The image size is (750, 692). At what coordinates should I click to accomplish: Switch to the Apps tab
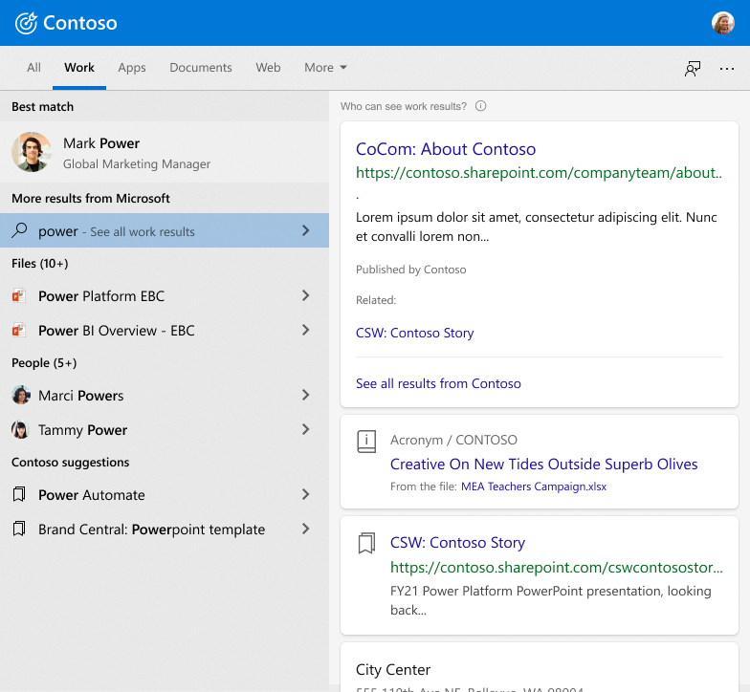[x=132, y=67]
